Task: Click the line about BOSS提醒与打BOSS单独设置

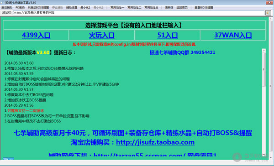Action: click(x=47, y=116)
